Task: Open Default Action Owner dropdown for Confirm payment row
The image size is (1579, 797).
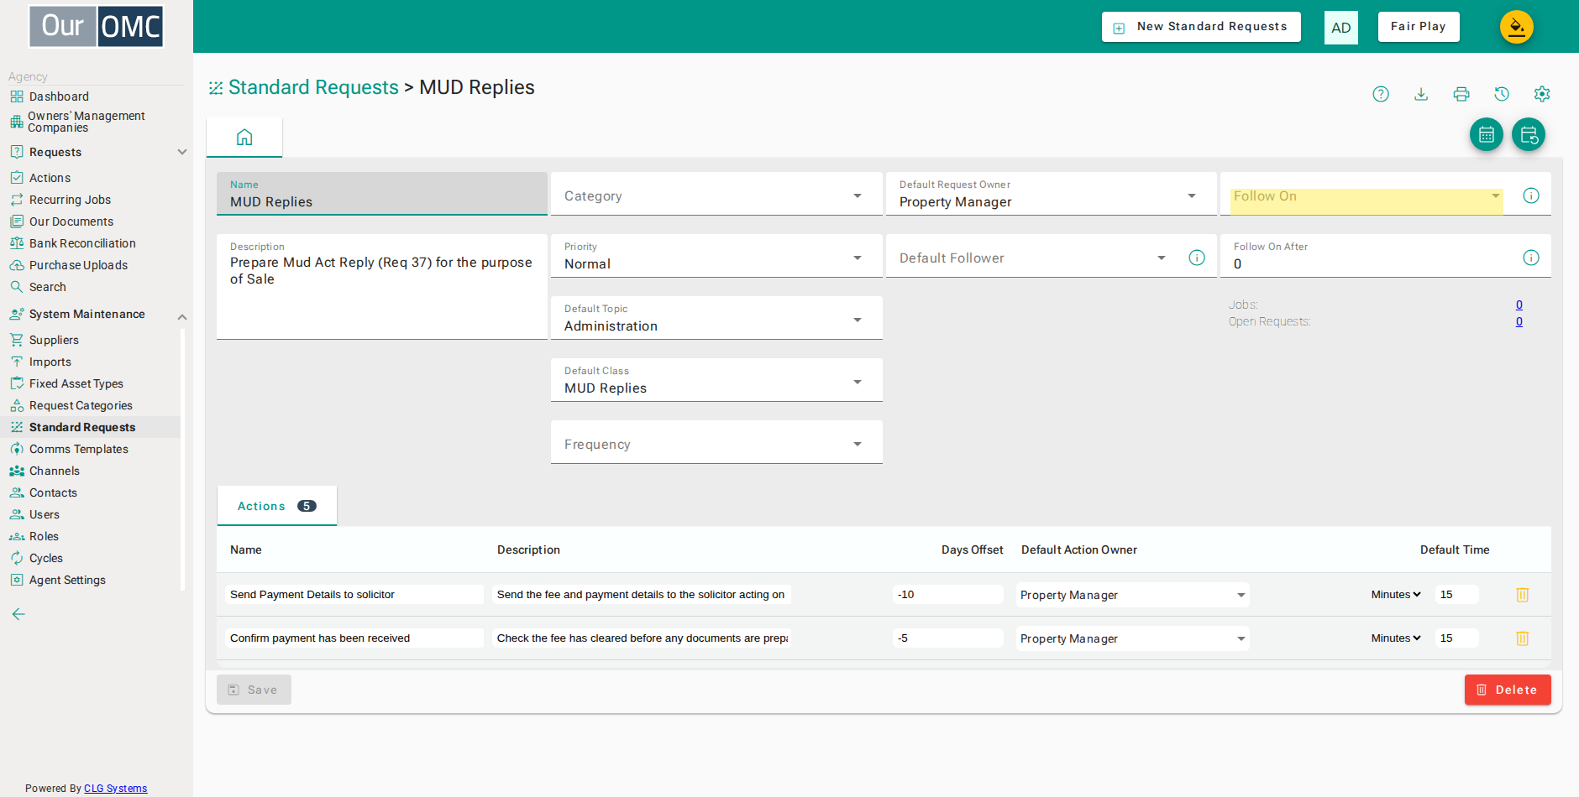Action: (1133, 638)
